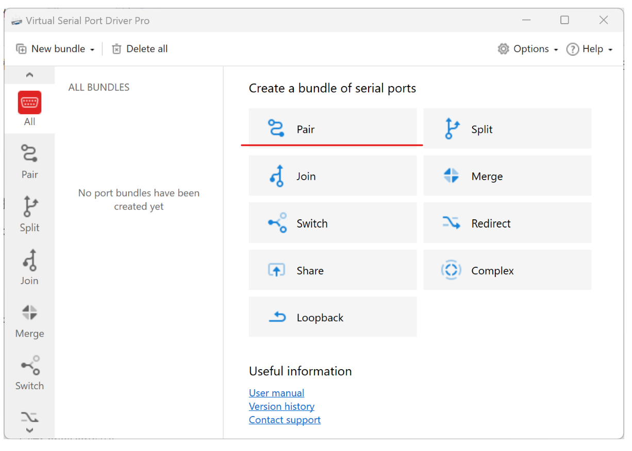Viewport: 632px width, 451px height.
Task: Create a Pair bundle of serial ports
Action: [x=332, y=129]
